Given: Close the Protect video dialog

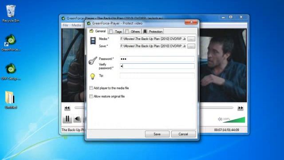Looking at the screenshot, I should [191, 22].
